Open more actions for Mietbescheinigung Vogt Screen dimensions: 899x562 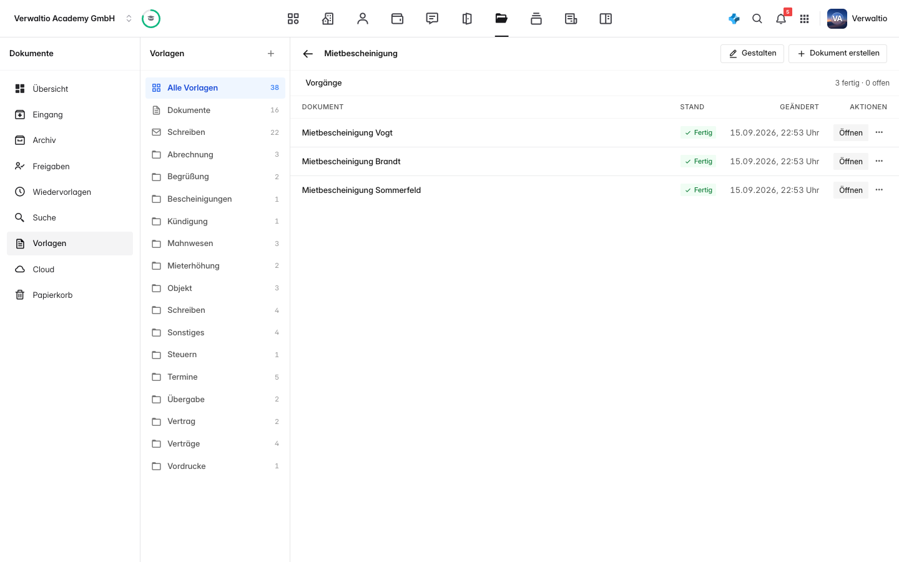(x=879, y=132)
